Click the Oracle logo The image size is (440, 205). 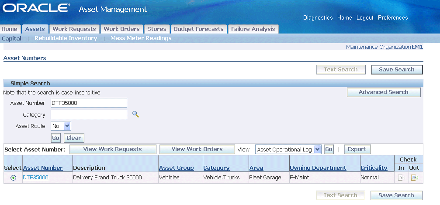36,8
